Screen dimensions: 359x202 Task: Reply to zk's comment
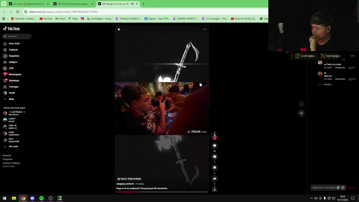(340, 79)
